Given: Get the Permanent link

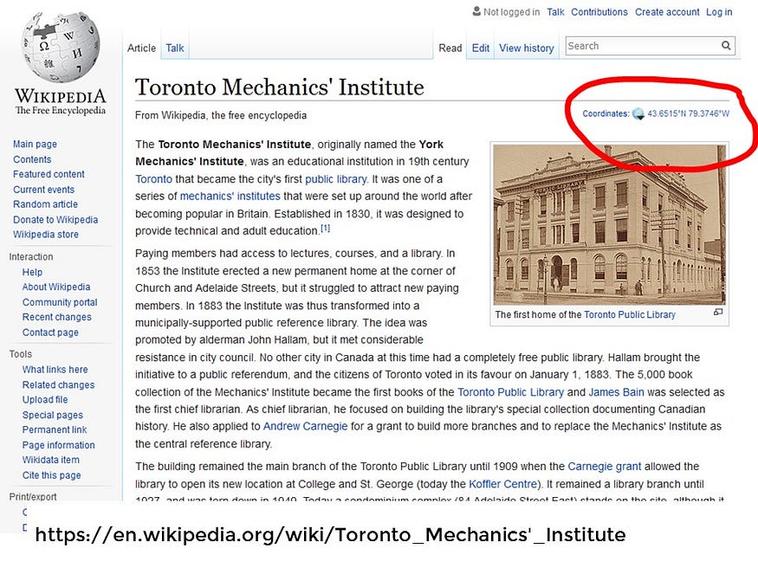Looking at the screenshot, I should tap(54, 429).
